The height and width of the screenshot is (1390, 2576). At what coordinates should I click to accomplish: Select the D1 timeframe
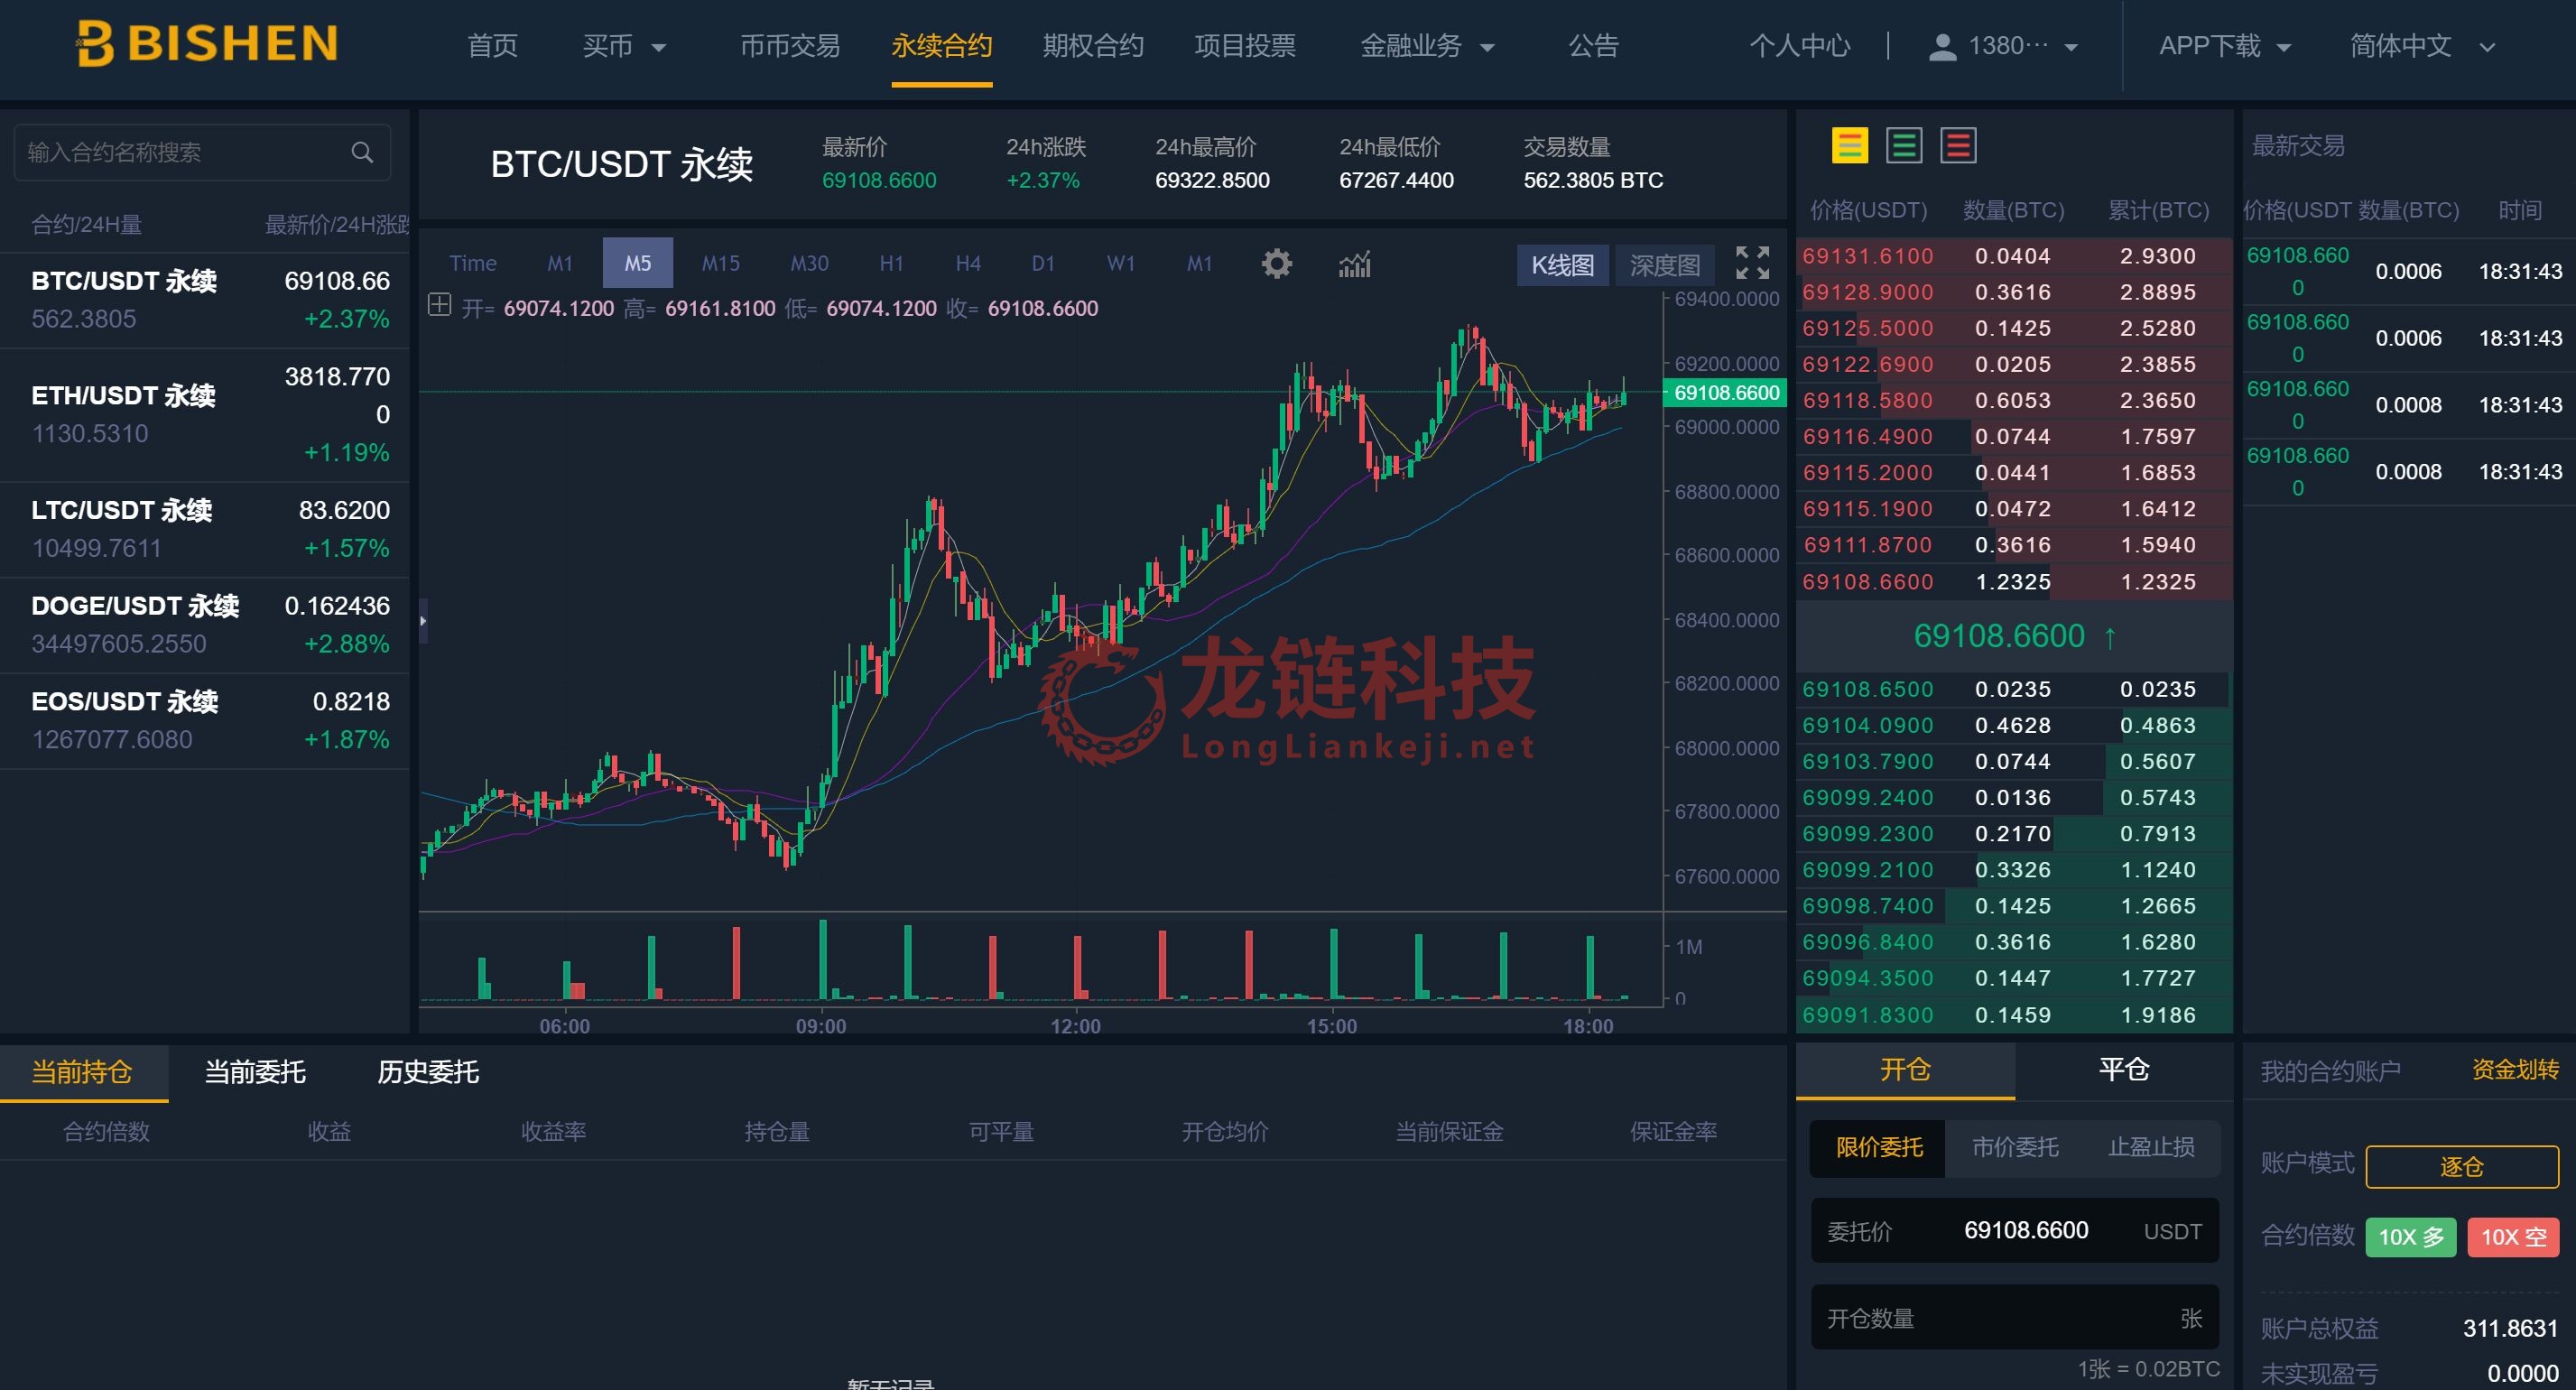pyautogui.click(x=1043, y=263)
